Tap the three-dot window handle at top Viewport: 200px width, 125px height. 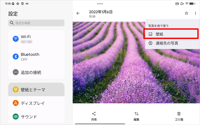(x=100, y=4)
